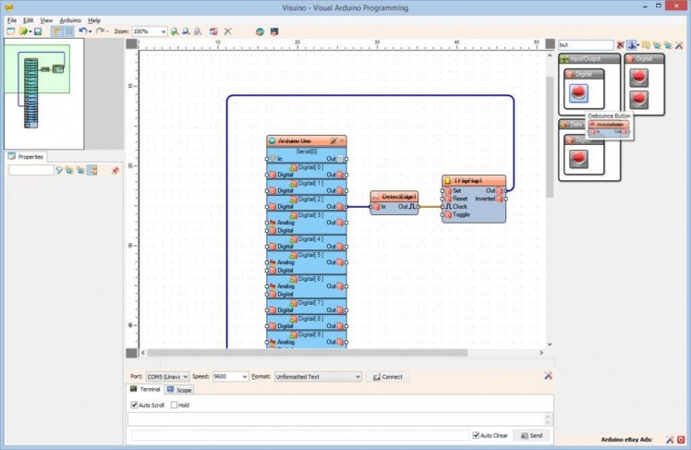Click the Send button

tap(531, 435)
